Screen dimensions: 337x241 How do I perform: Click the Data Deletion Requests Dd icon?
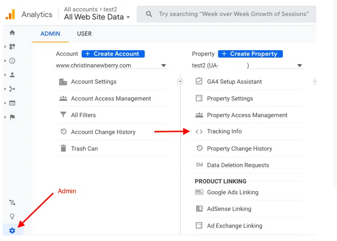point(199,165)
